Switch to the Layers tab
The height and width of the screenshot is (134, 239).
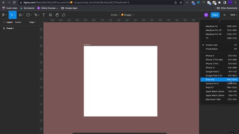coord(9,22)
